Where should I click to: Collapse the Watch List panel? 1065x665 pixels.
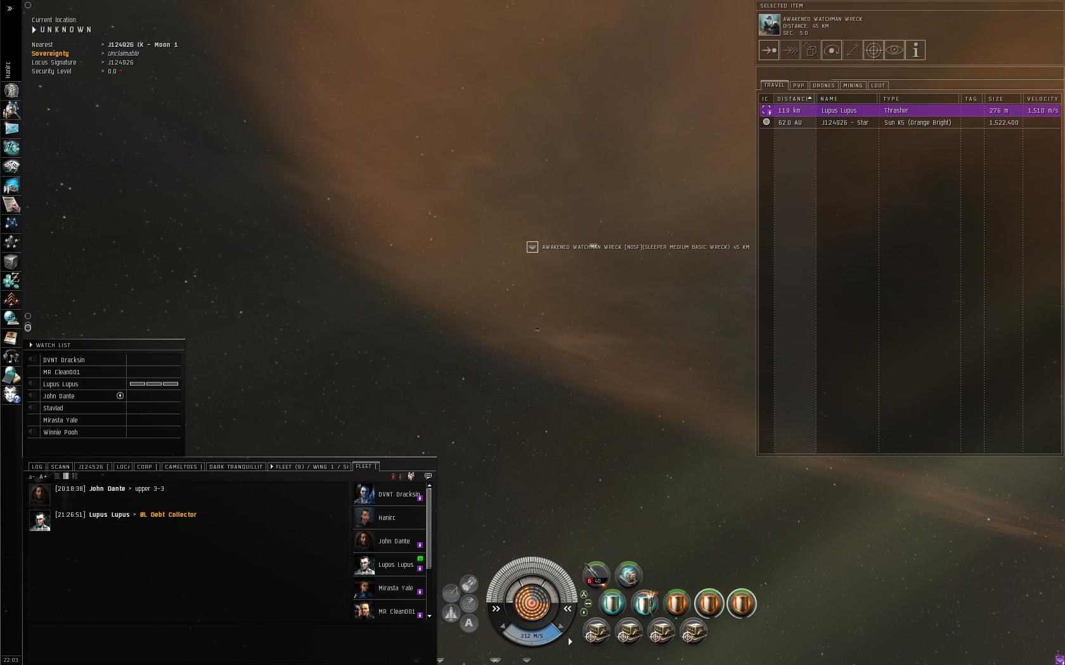point(31,345)
